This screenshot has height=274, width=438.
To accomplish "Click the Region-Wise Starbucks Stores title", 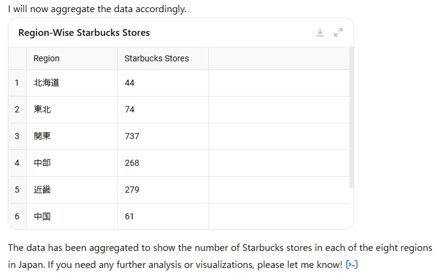I will click(x=84, y=33).
